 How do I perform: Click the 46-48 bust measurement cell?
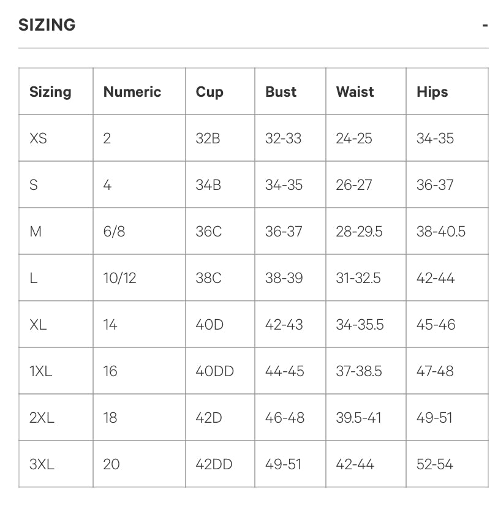[x=284, y=418]
